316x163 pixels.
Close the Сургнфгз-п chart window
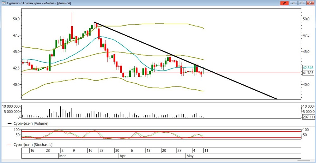point(310,3)
